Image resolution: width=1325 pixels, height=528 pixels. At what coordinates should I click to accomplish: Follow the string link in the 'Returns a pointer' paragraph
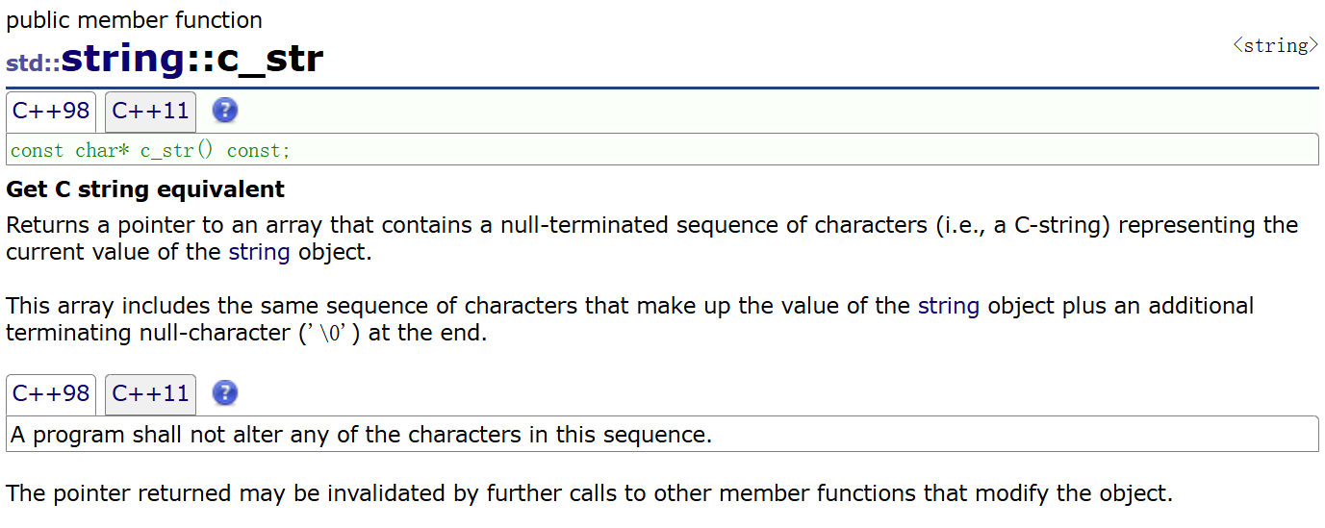[x=259, y=253]
